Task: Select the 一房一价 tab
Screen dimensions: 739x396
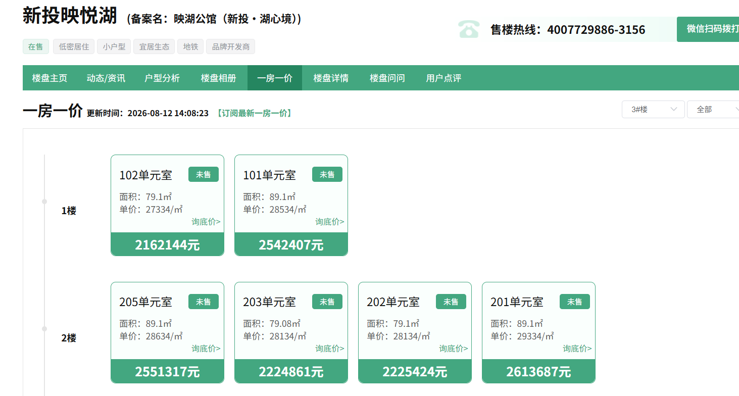Action: pos(275,78)
